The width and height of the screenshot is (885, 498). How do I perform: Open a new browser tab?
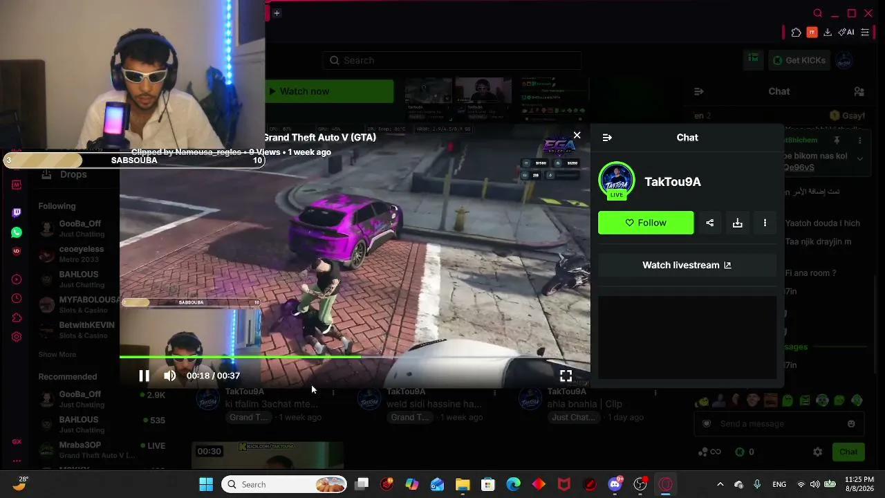click(x=277, y=12)
